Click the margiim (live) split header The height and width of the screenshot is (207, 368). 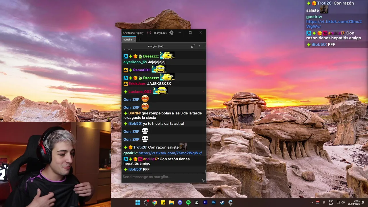(156, 46)
